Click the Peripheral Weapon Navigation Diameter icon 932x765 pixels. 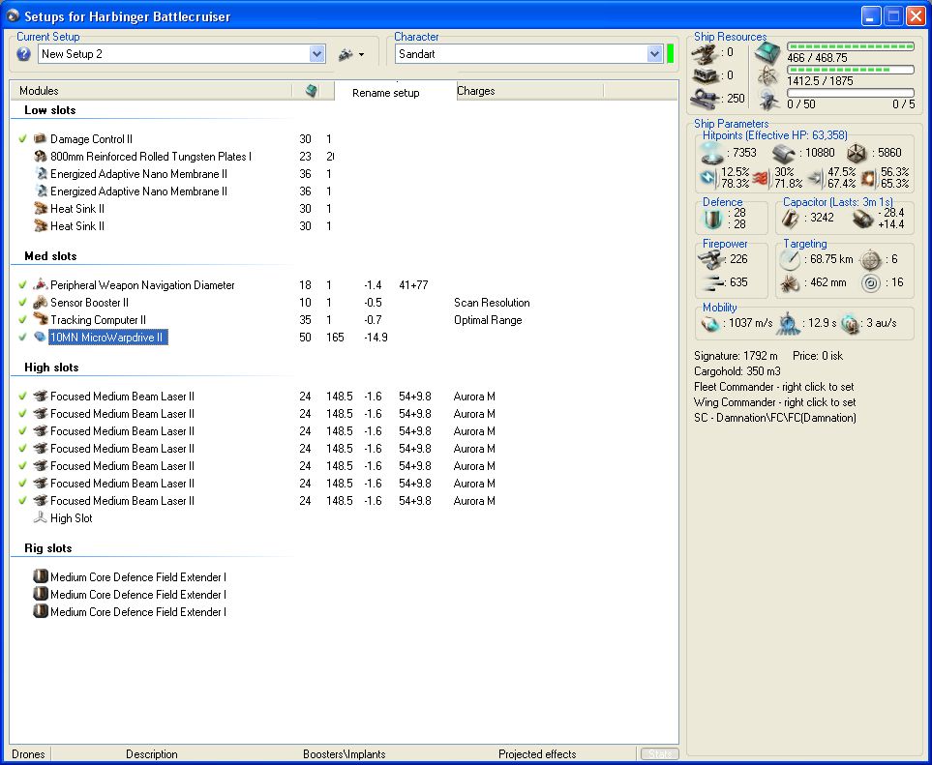tap(40, 284)
